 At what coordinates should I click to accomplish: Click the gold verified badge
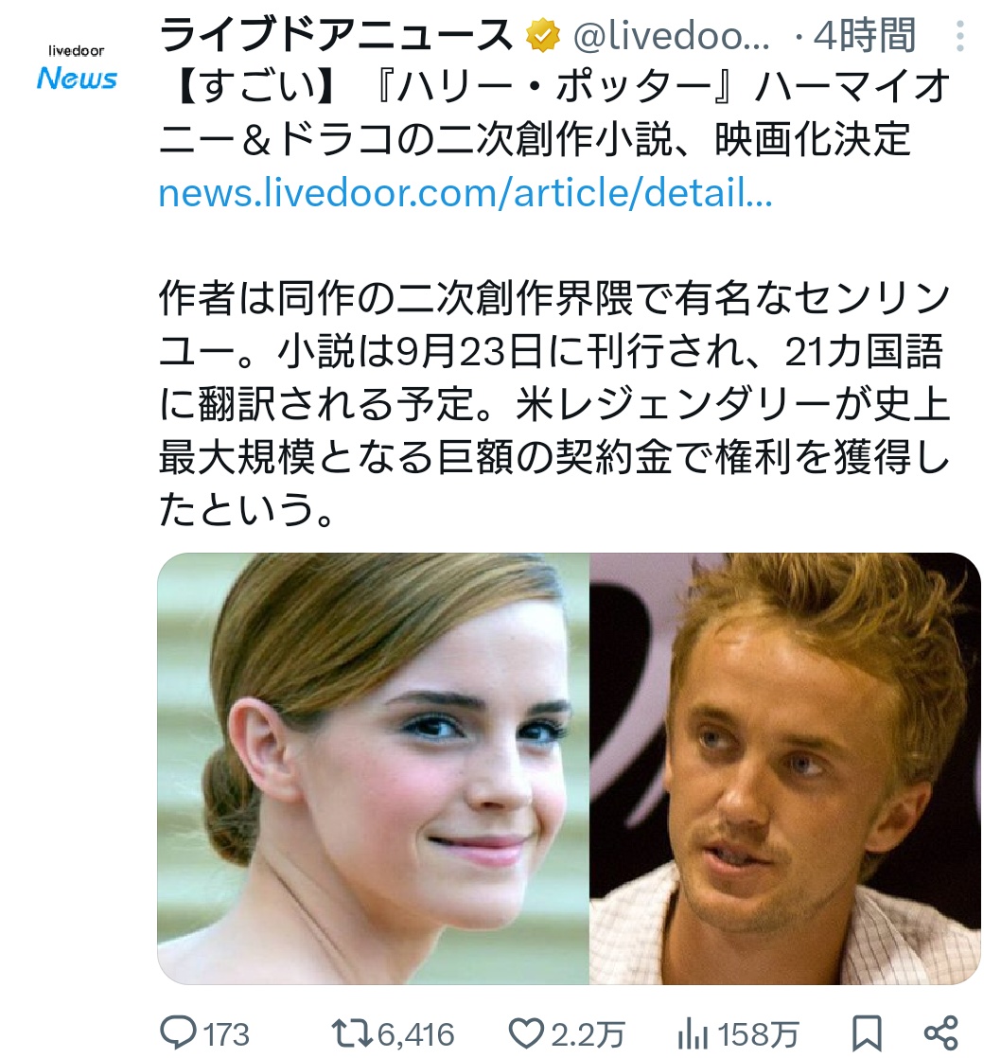click(x=543, y=36)
